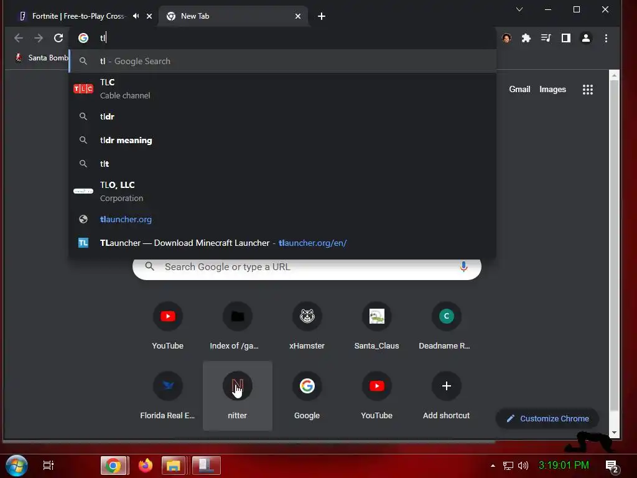Open the tlauncher.org suggestion
637x478 pixels.
[283, 220]
